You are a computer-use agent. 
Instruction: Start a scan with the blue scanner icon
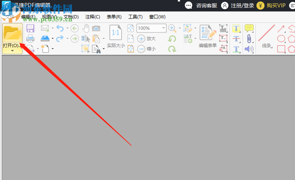pyautogui.click(x=45, y=39)
